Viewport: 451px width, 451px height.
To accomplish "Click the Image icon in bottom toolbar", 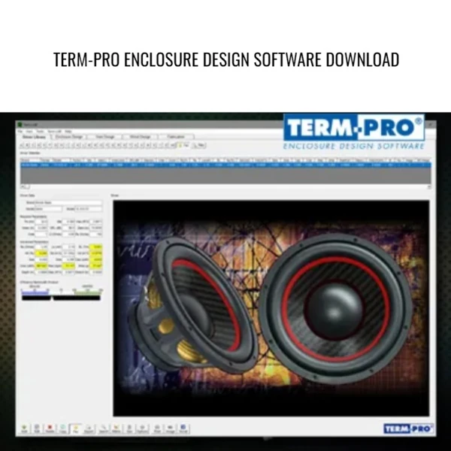I will 171,428.
